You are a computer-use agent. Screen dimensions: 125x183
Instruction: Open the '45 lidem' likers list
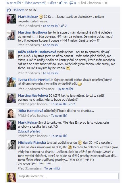click(19, 10)
